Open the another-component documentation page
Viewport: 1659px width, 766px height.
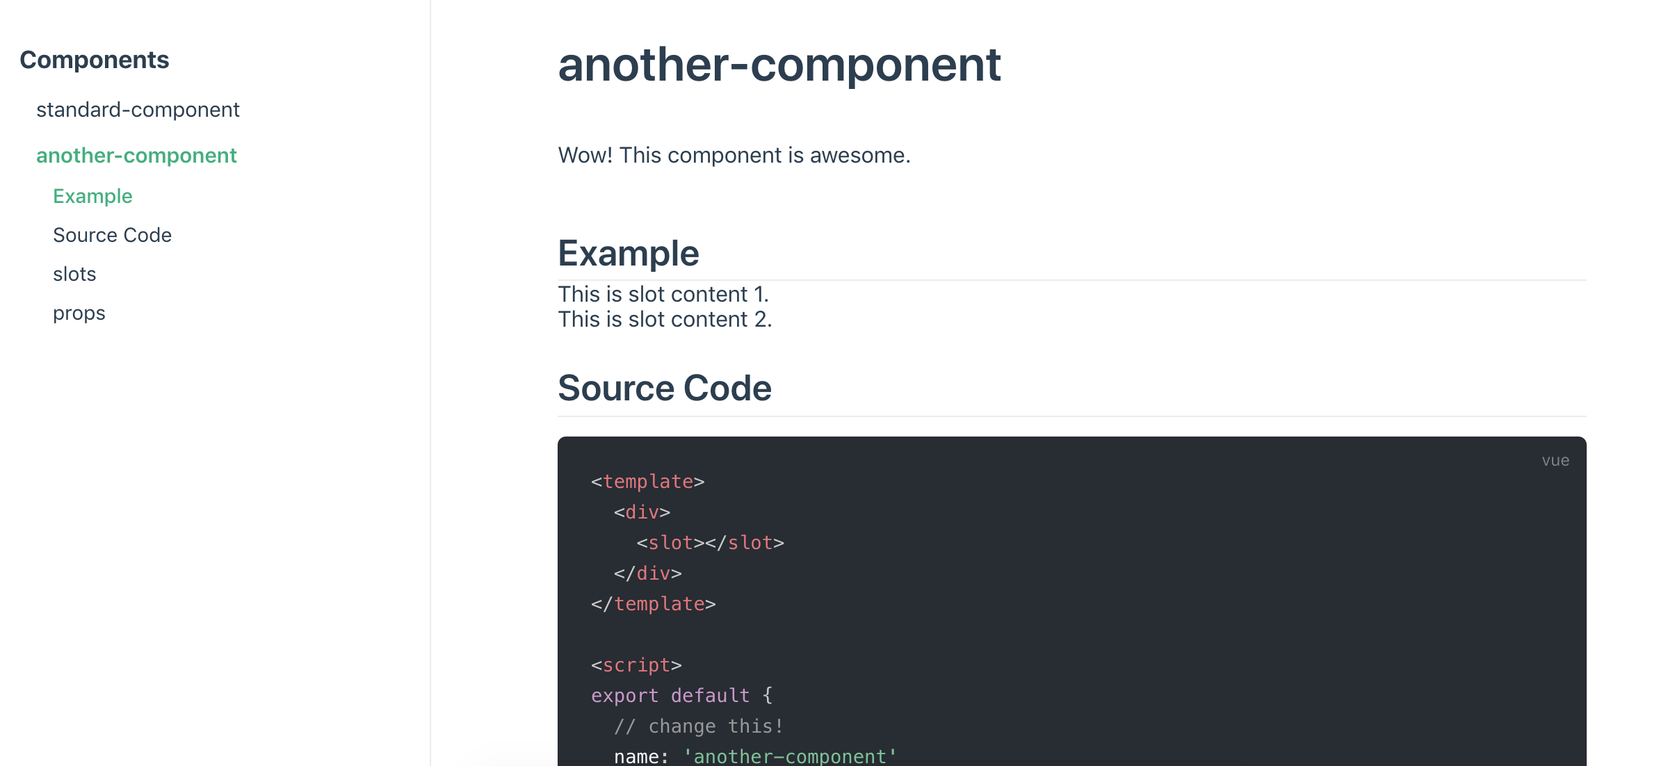point(137,155)
